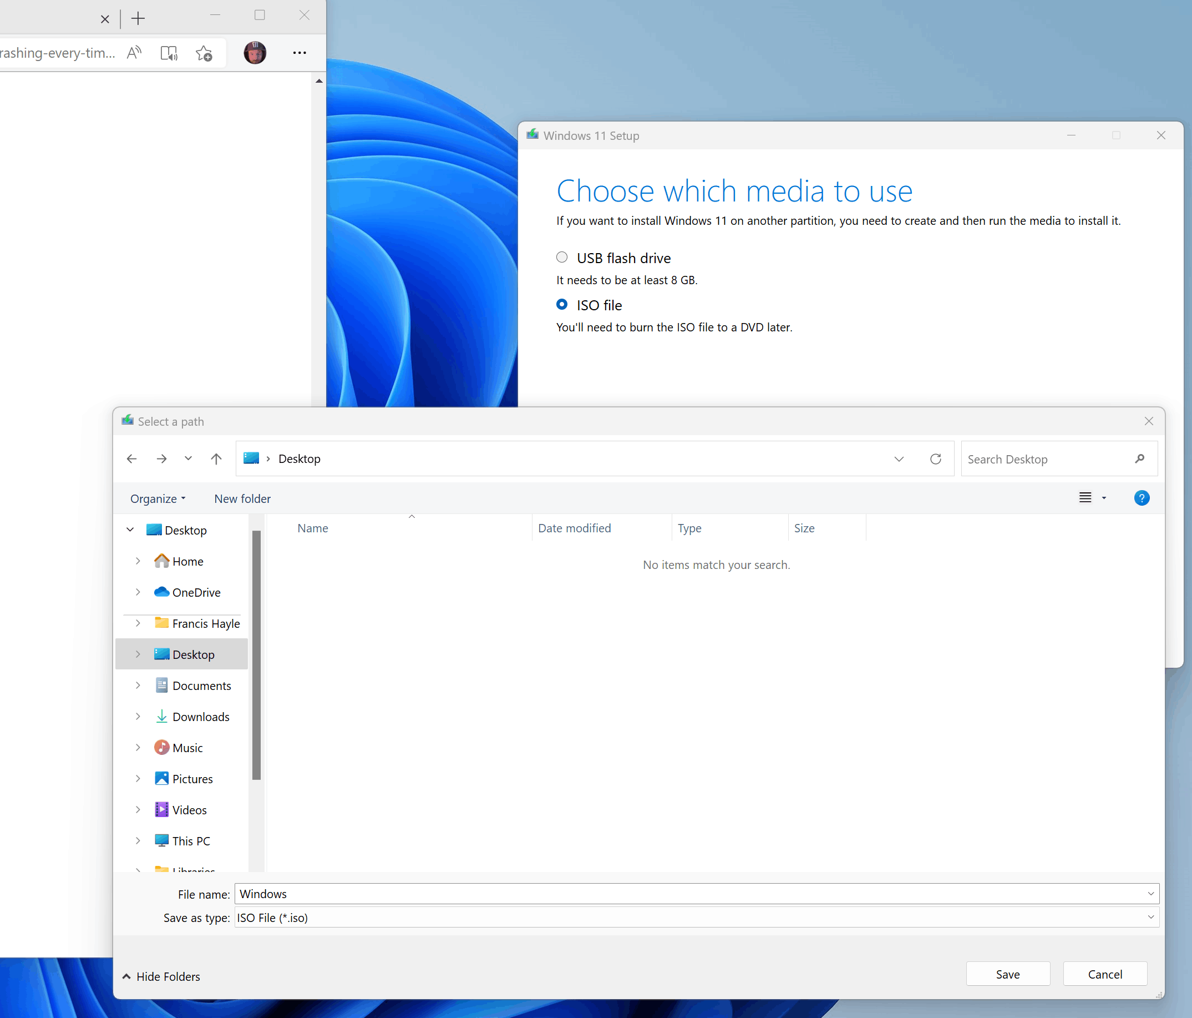Go back in the Select a path dialog

[132, 458]
